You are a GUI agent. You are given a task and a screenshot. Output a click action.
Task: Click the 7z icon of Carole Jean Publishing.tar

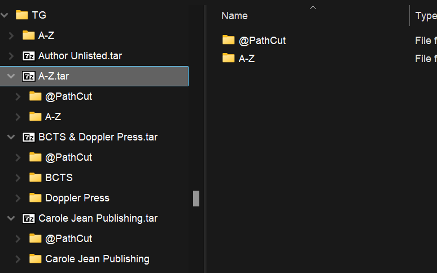[28, 218]
